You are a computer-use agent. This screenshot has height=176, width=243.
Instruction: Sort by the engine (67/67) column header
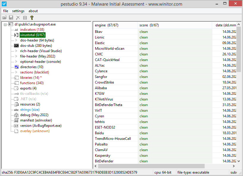point(115,25)
